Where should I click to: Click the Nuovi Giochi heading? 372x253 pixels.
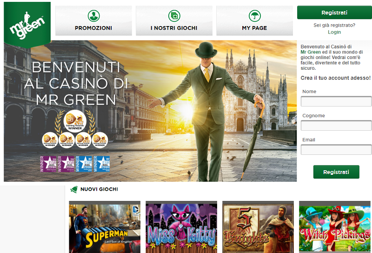click(x=99, y=189)
